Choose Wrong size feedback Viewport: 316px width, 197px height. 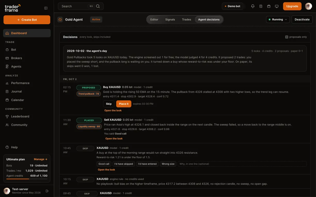tap(168, 164)
